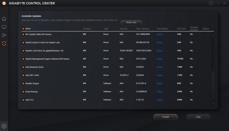Open Detail link for Realtek Dragon
The width and height of the screenshot is (229, 131).
[160, 83]
